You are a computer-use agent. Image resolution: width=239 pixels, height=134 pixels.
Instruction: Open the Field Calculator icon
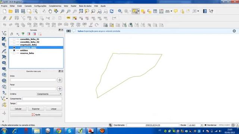click(161, 11)
